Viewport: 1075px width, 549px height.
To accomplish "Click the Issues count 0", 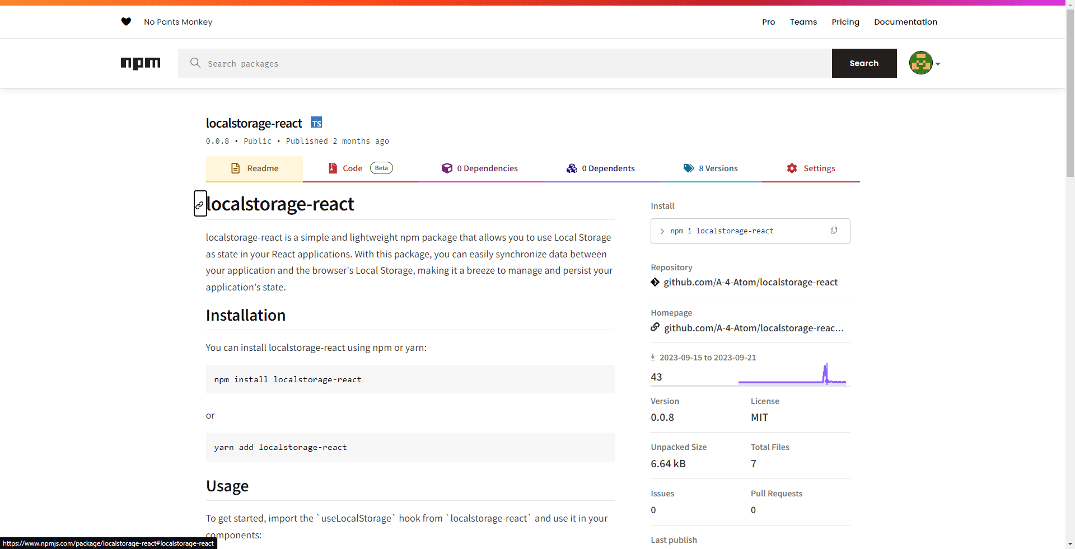I will pyautogui.click(x=653, y=510).
